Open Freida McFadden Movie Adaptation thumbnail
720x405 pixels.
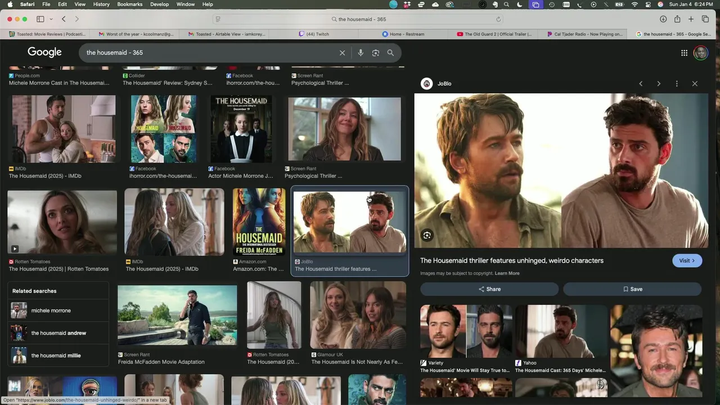(177, 315)
